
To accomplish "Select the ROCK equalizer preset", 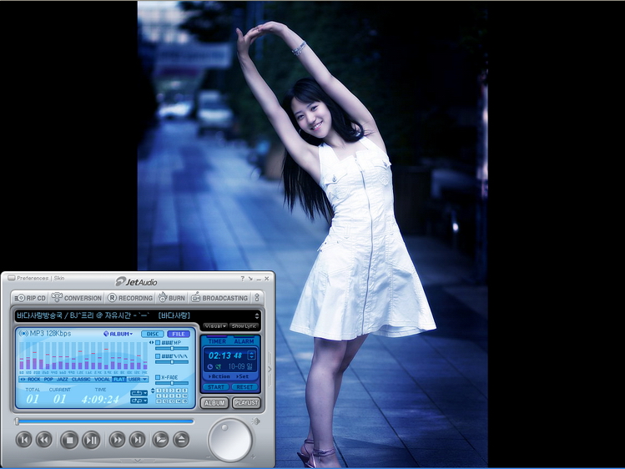I will 33,379.
